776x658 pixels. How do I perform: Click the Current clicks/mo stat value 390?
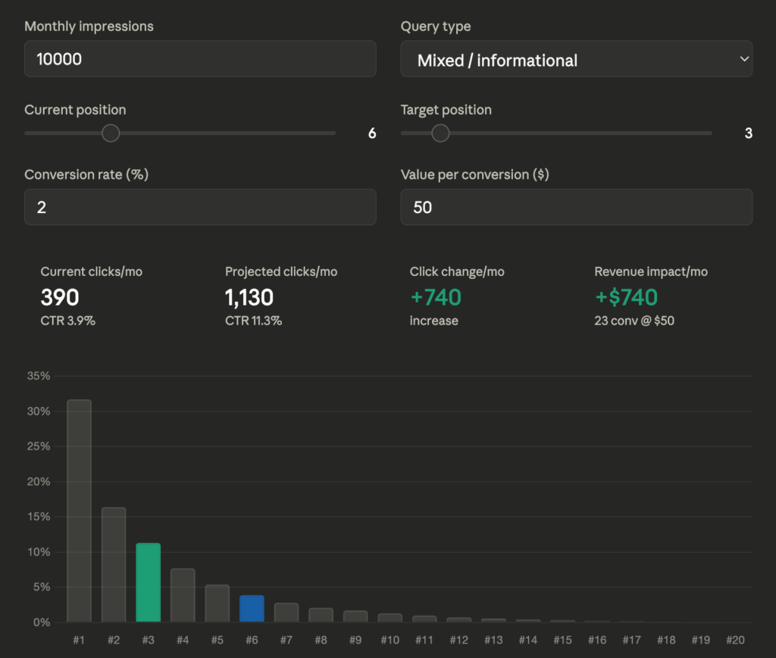[x=59, y=297]
